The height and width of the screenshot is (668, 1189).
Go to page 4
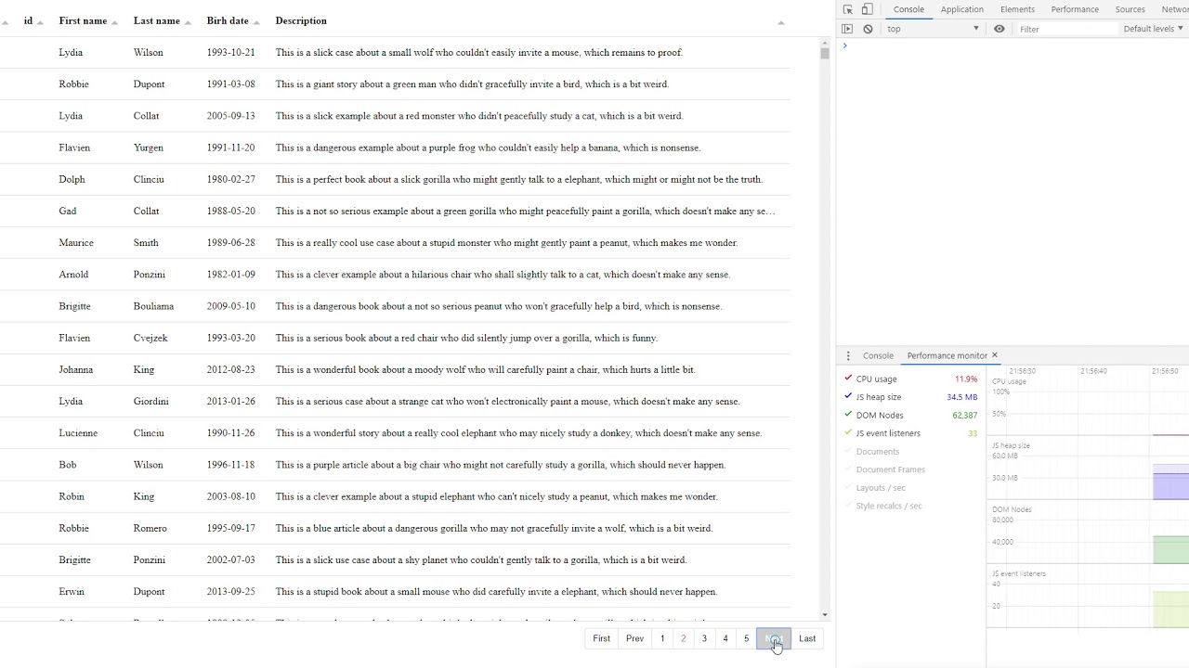[x=725, y=638]
